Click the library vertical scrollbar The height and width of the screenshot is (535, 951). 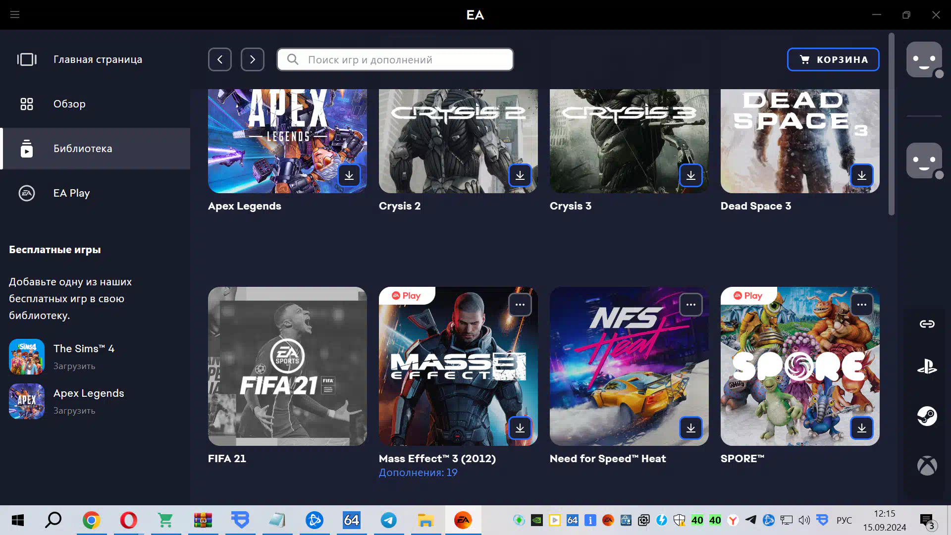[x=892, y=124]
